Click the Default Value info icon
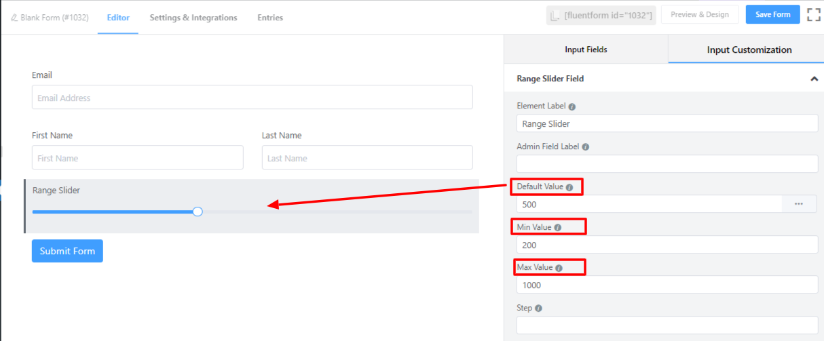The height and width of the screenshot is (341, 824). pos(569,187)
